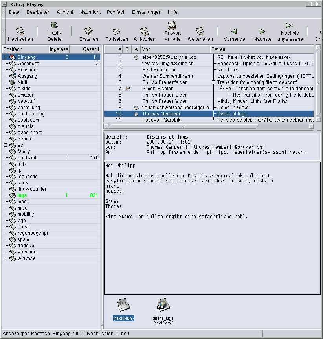Sort messages by Betreff column header
This screenshot has width=323, height=339.
262,49
